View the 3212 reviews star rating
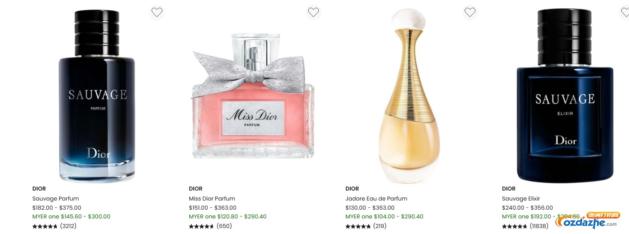The image size is (629, 234). point(54,226)
